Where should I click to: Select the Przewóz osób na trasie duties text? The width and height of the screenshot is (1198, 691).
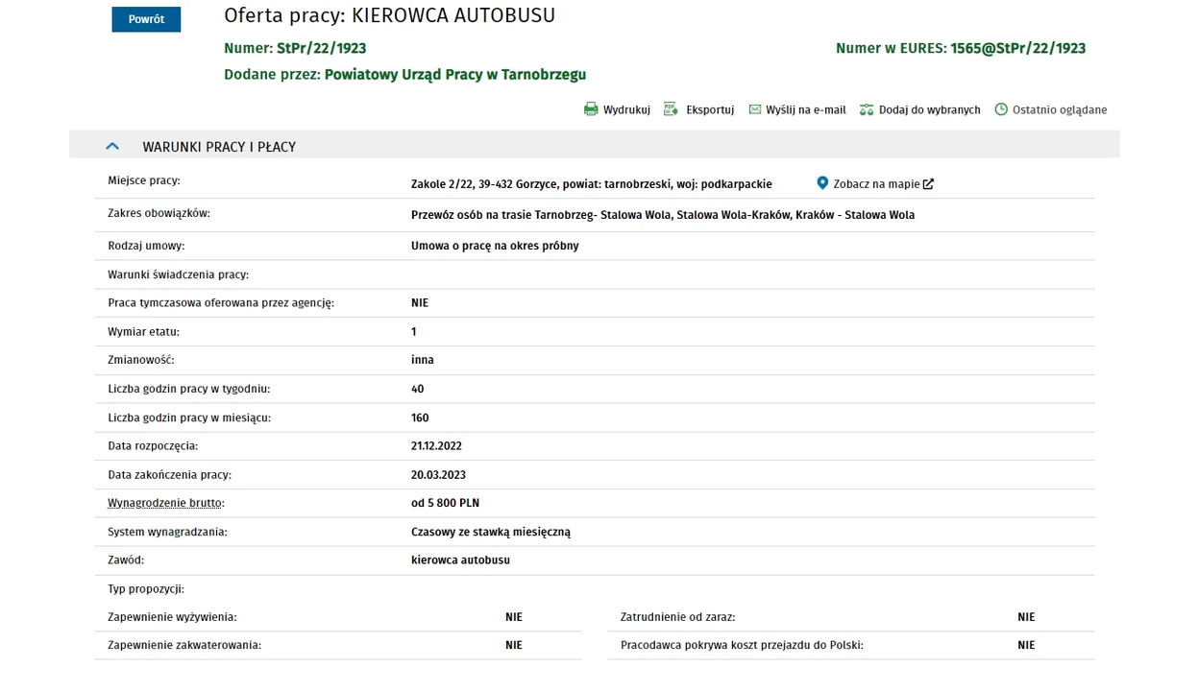663,215
